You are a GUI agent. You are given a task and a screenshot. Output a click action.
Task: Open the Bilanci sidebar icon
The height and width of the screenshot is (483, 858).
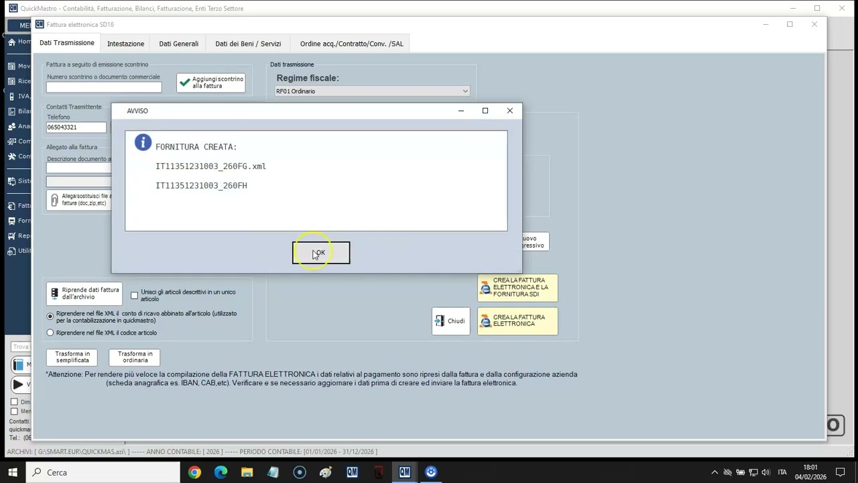coord(12,111)
